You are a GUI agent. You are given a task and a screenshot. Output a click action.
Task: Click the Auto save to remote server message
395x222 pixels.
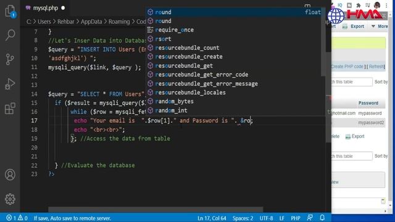point(72,218)
